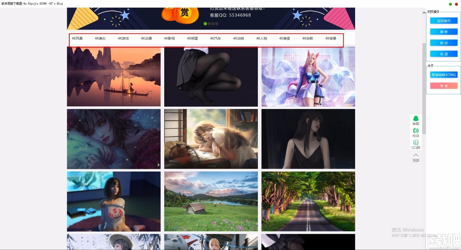The height and width of the screenshot is (250, 461).
Task: Open the short-haired girl sitting wallpaper
Action: (x=114, y=202)
